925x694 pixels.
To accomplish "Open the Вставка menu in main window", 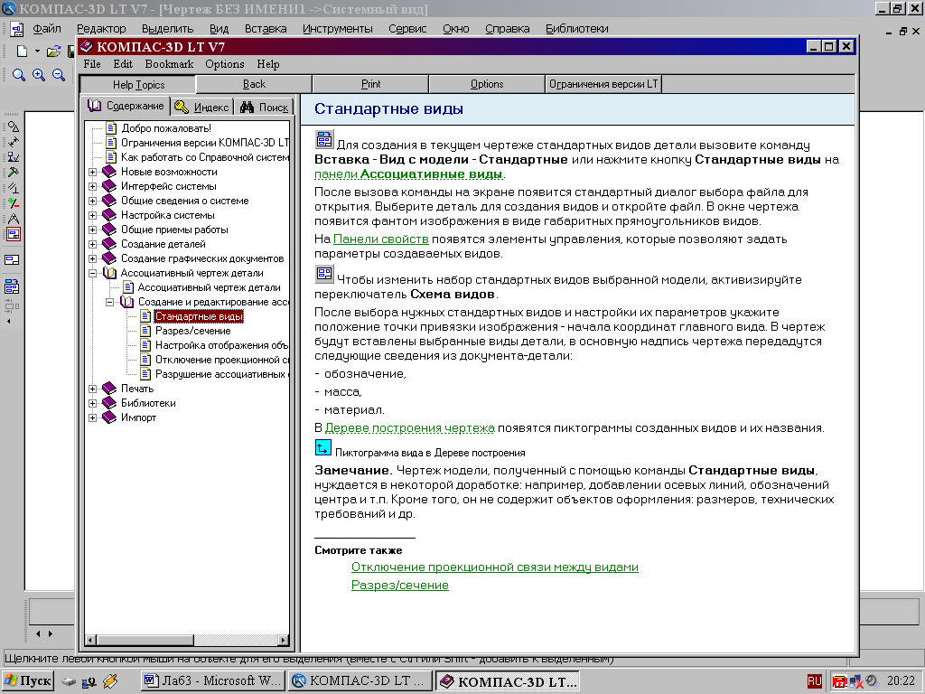I will (x=266, y=28).
